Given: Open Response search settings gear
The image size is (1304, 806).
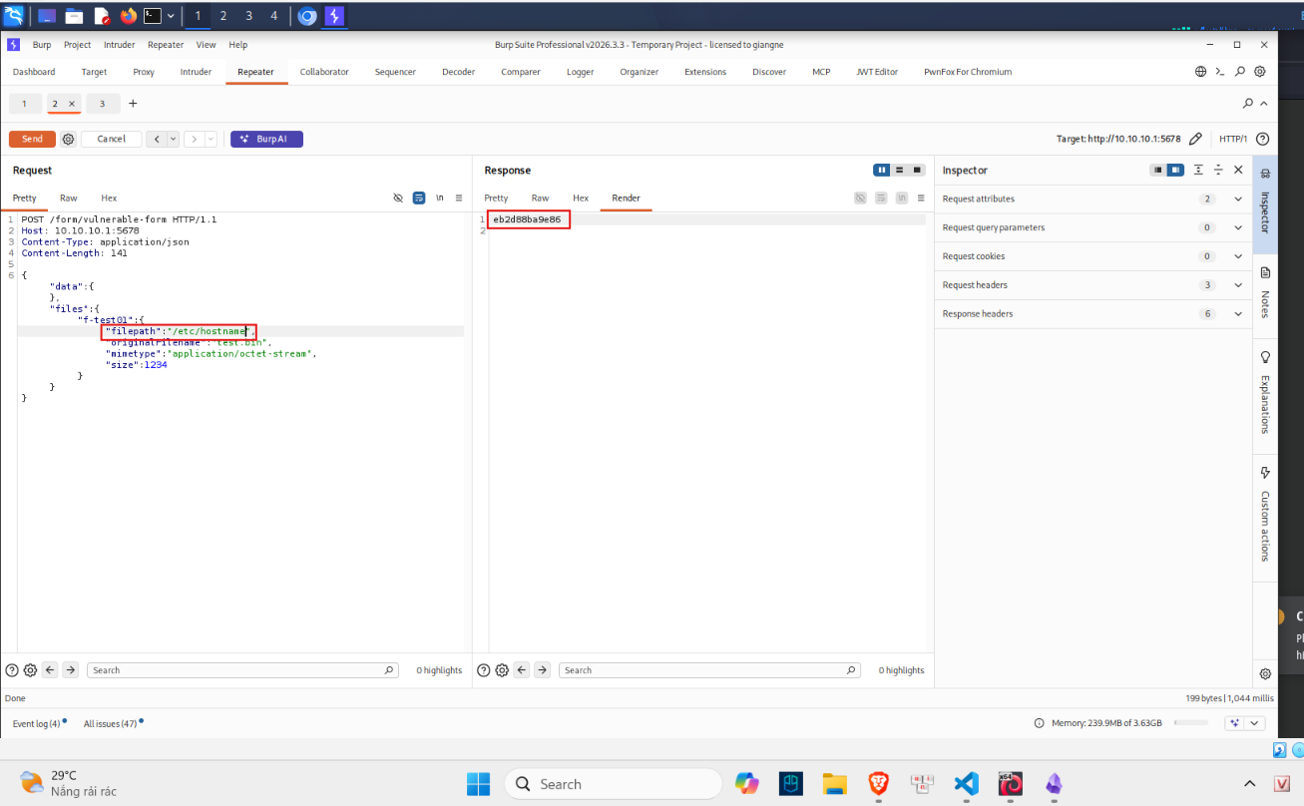Looking at the screenshot, I should pyautogui.click(x=502, y=670).
